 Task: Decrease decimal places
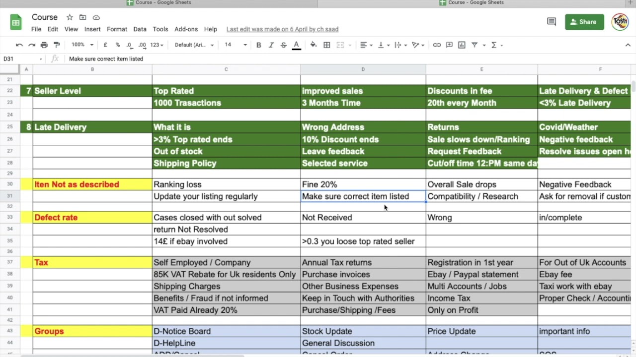coord(130,45)
